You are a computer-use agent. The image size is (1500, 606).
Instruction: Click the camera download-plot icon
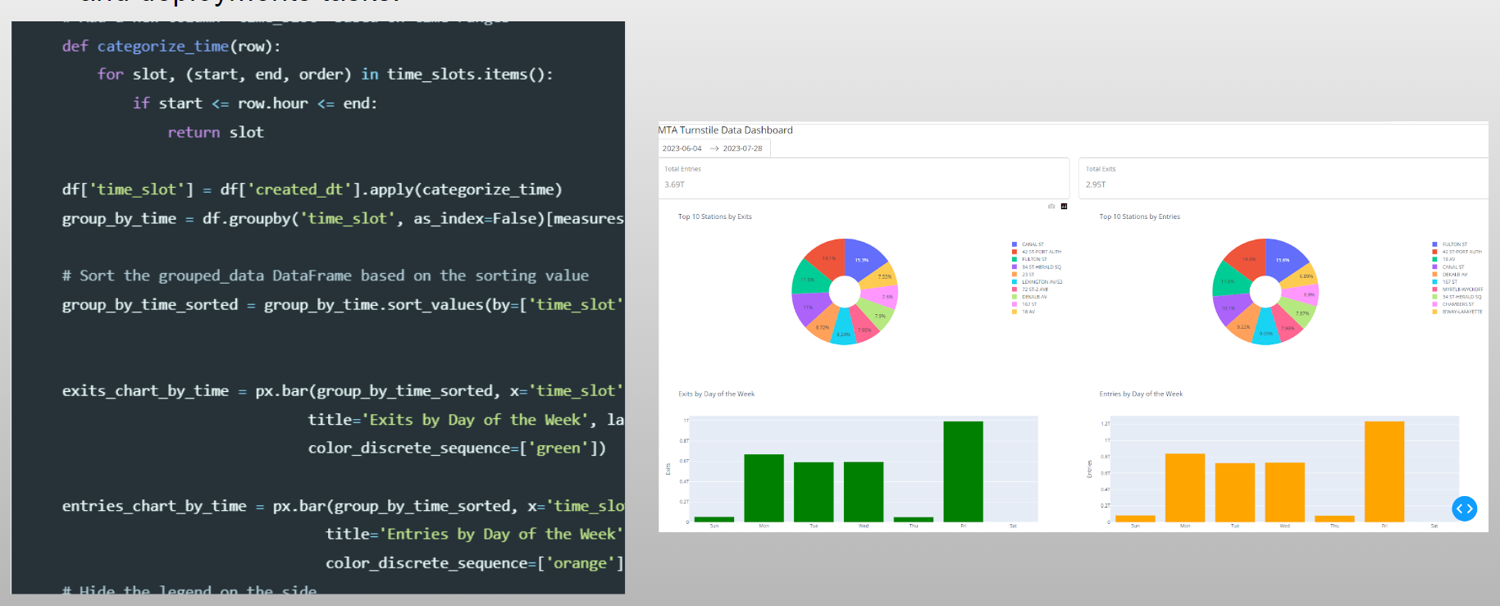1051,207
